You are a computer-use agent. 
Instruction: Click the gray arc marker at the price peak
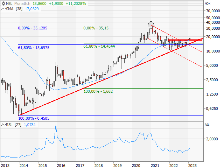[151, 24]
